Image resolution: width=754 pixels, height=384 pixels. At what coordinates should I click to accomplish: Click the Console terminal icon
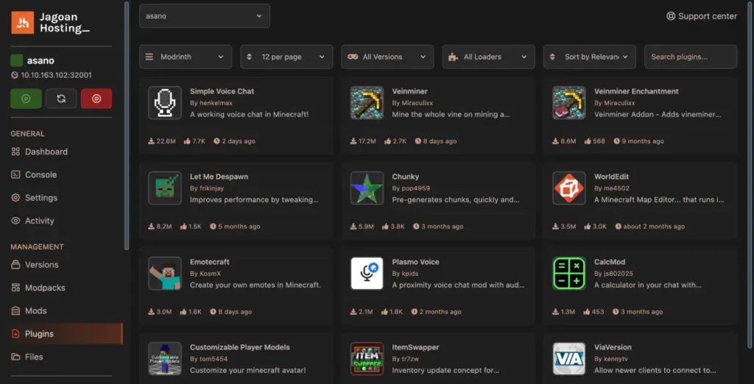point(16,175)
